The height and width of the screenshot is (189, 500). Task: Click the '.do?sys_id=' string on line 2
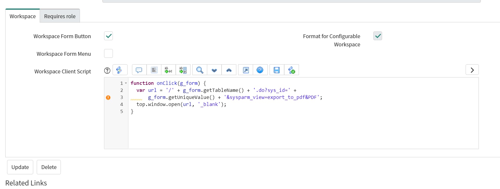(272, 90)
